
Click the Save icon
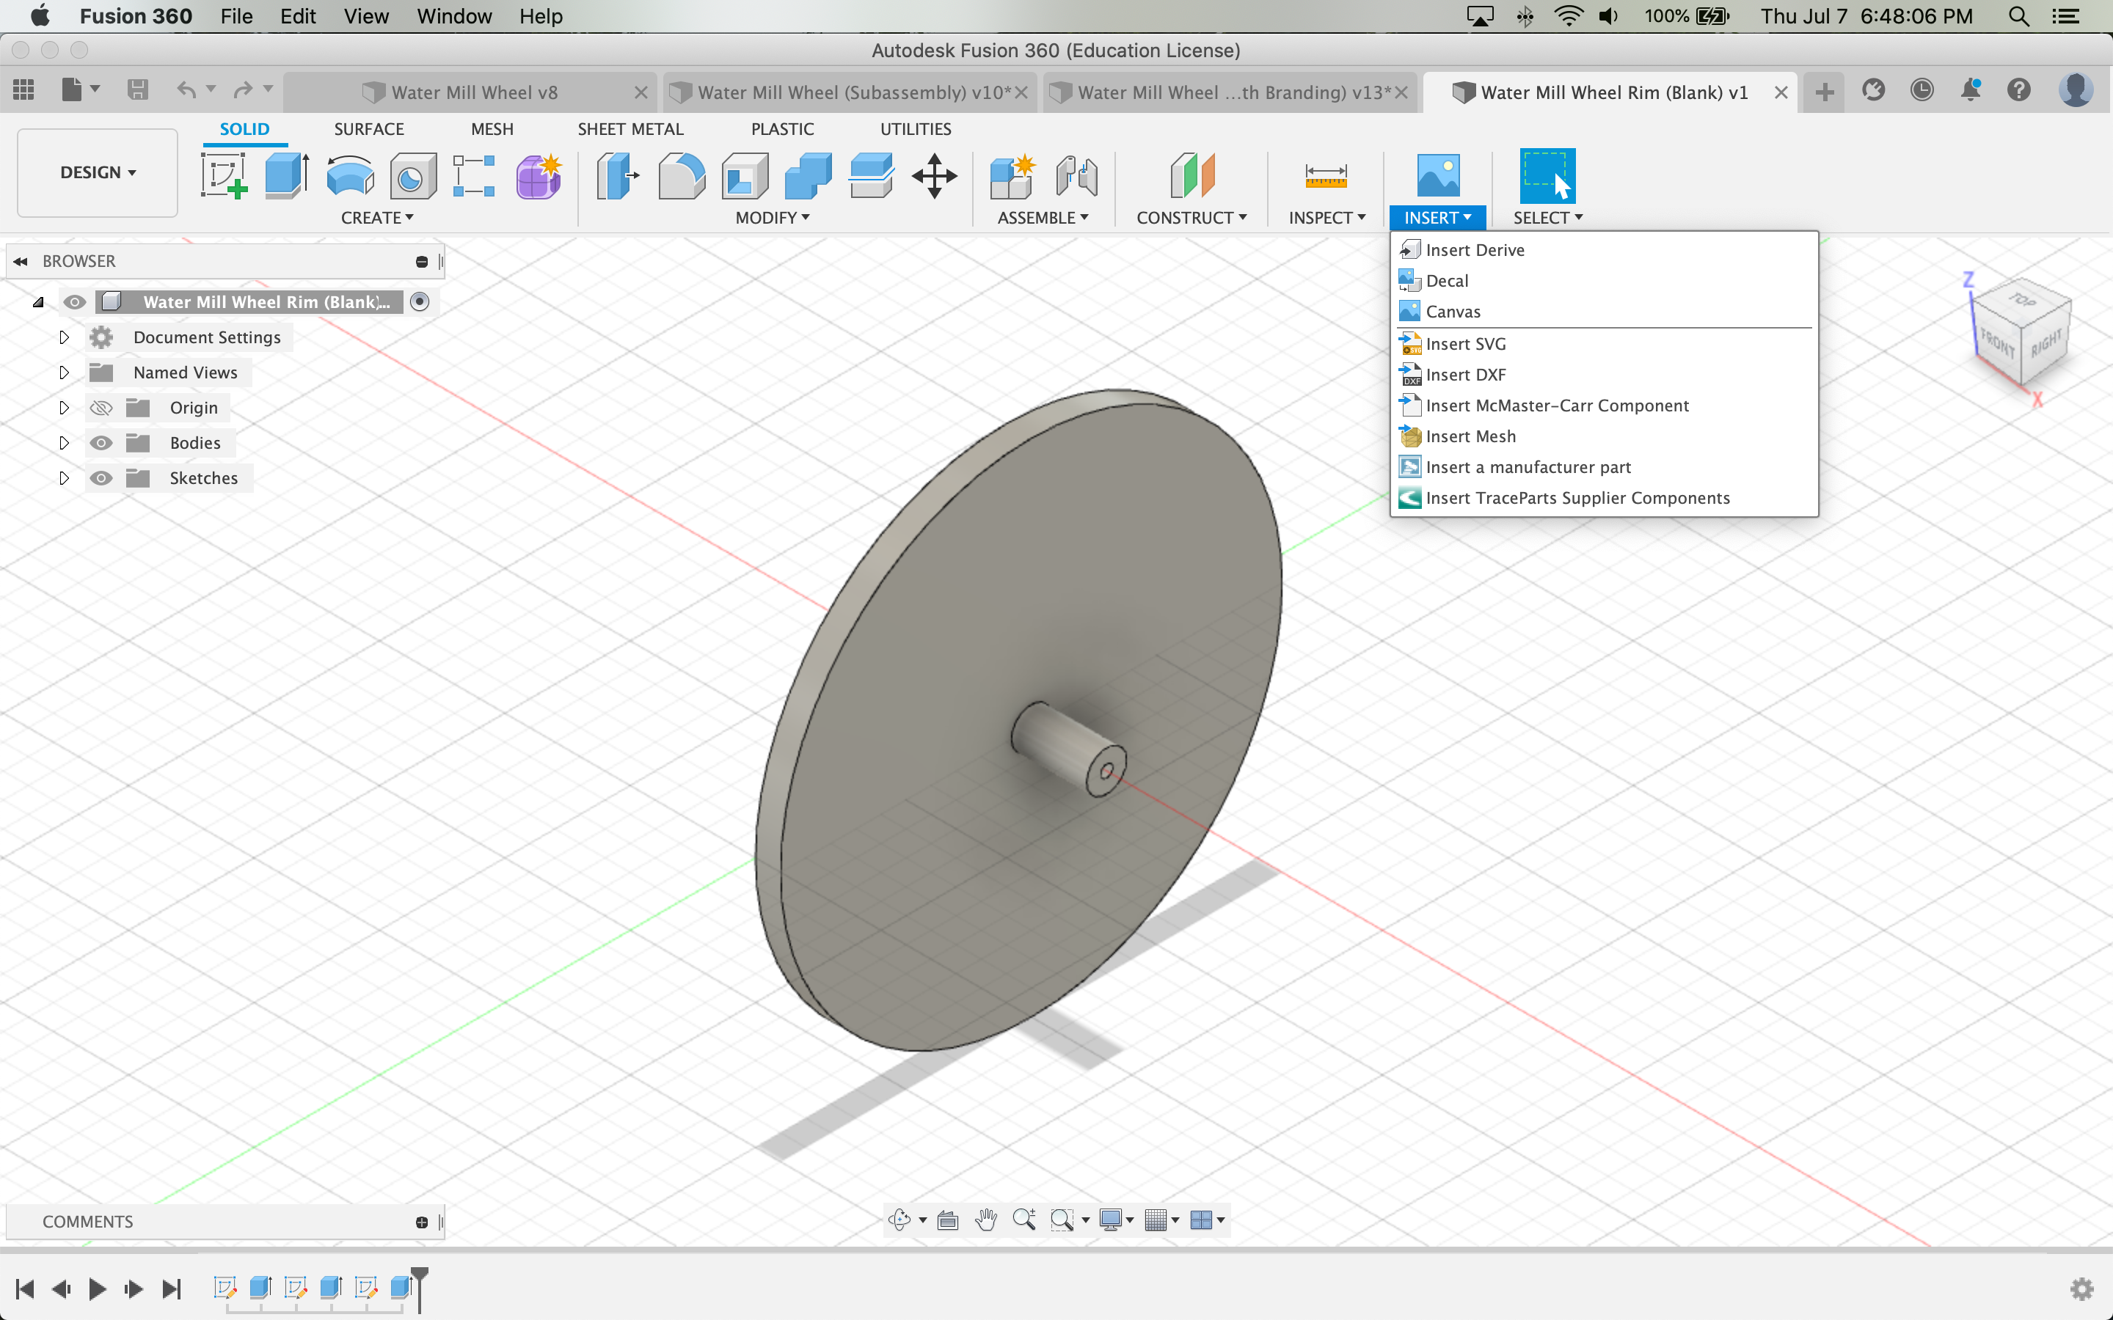137,89
